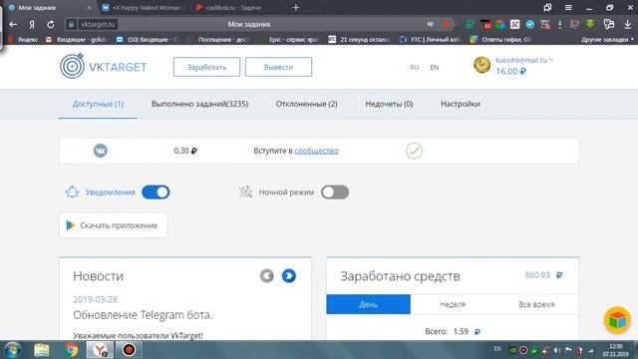Click the vktarget.ru address field

click(x=98, y=24)
